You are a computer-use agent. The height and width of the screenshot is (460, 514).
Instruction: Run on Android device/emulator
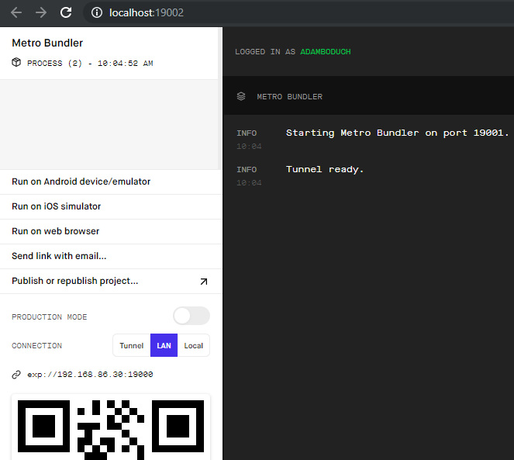pyautogui.click(x=81, y=182)
